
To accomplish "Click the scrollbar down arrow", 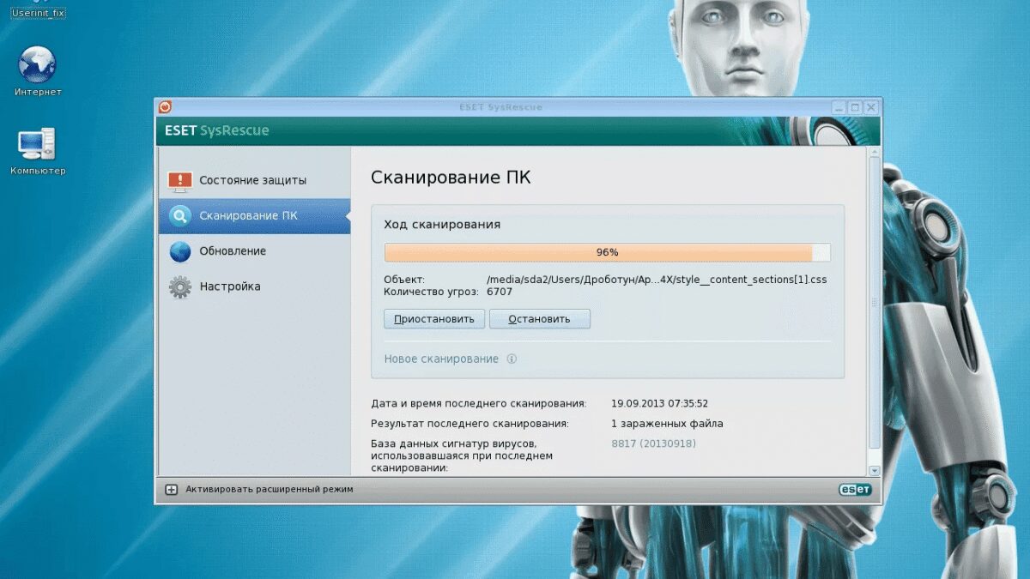I will click(x=875, y=470).
